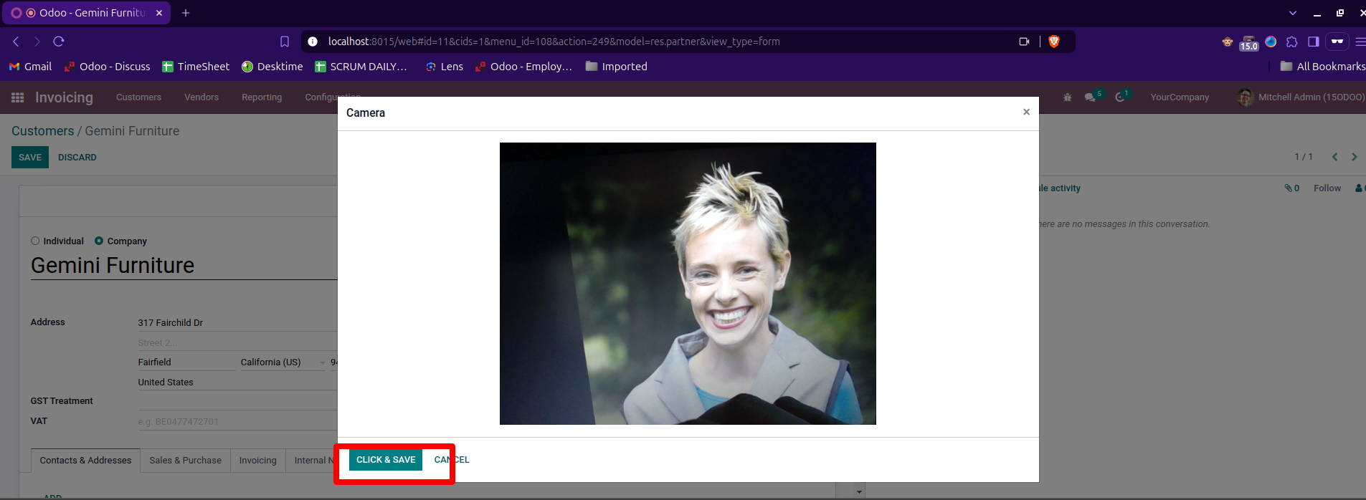The width and height of the screenshot is (1366, 500).
Task: Click Follow in the chatter
Action: coord(1327,188)
